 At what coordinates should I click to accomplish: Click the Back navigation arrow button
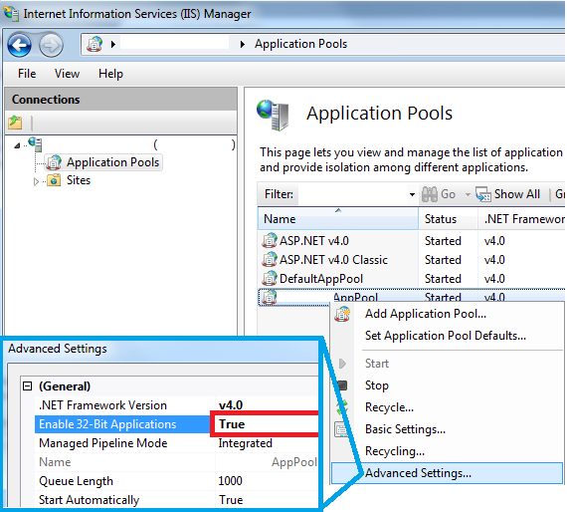click(19, 45)
